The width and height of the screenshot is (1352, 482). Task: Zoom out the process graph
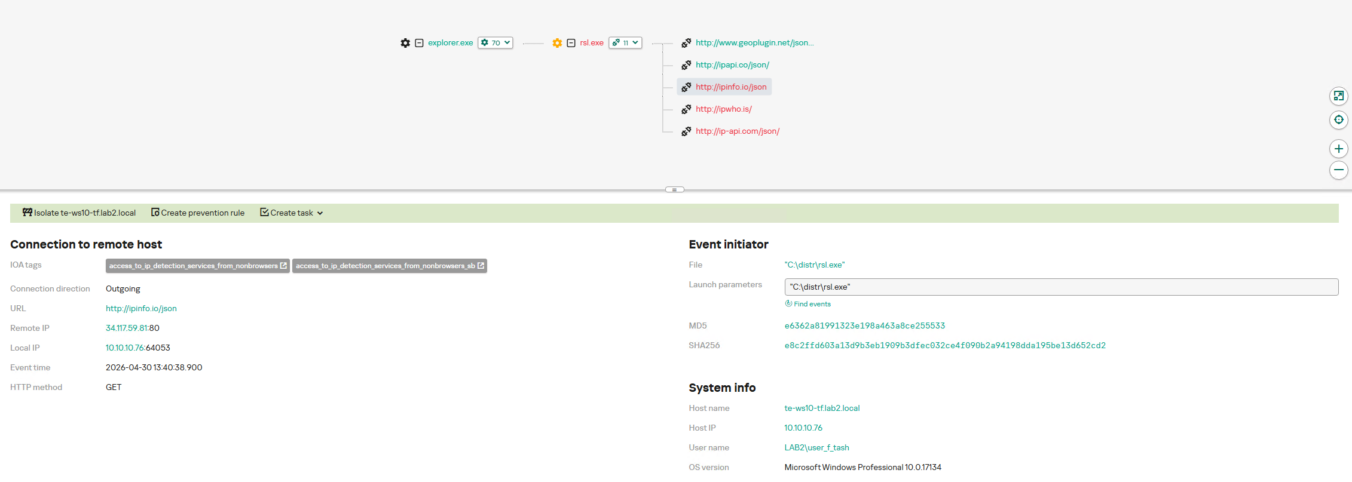1339,170
